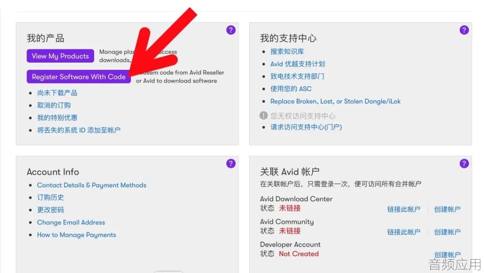Image resolution: width=484 pixels, height=273 pixels.
Task: Click the View My Products button
Action: click(60, 56)
